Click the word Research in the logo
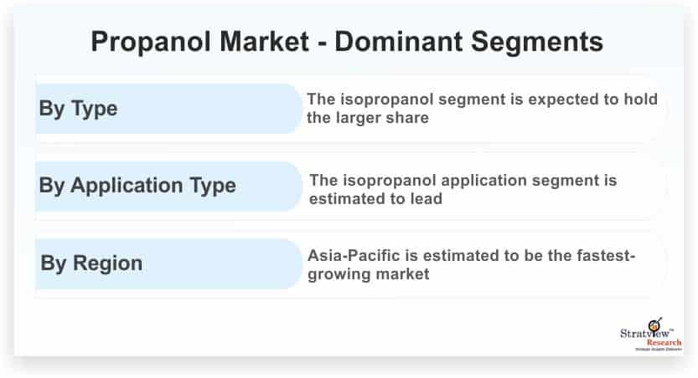 [x=664, y=343]
